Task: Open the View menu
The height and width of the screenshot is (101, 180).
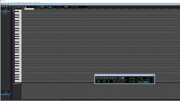Action: coord(6,2)
